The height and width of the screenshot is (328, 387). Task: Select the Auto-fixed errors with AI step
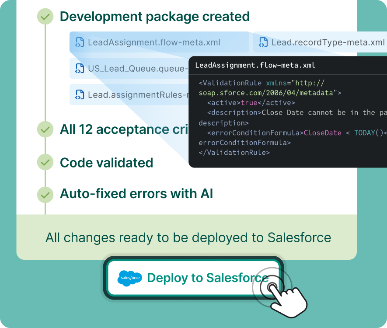136,193
